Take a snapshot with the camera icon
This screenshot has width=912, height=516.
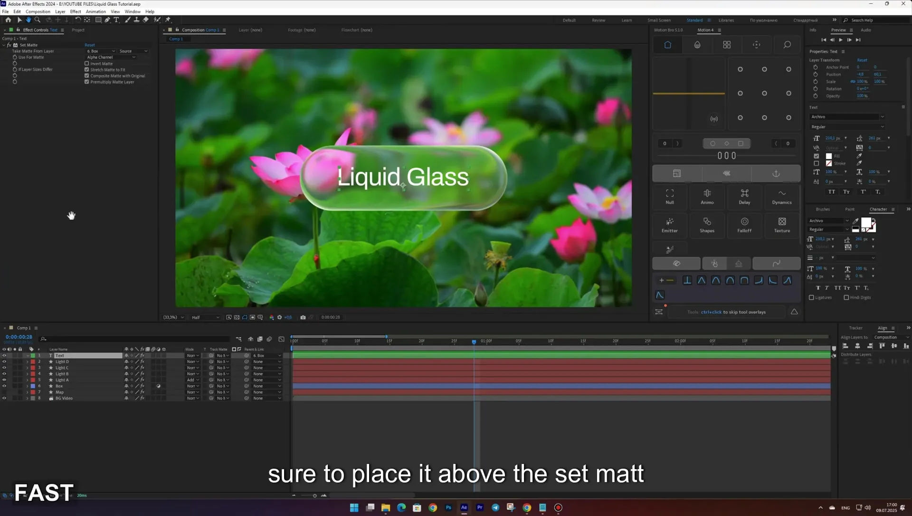point(303,317)
